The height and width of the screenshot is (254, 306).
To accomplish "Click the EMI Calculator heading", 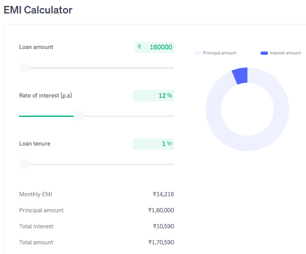I will (x=38, y=10).
